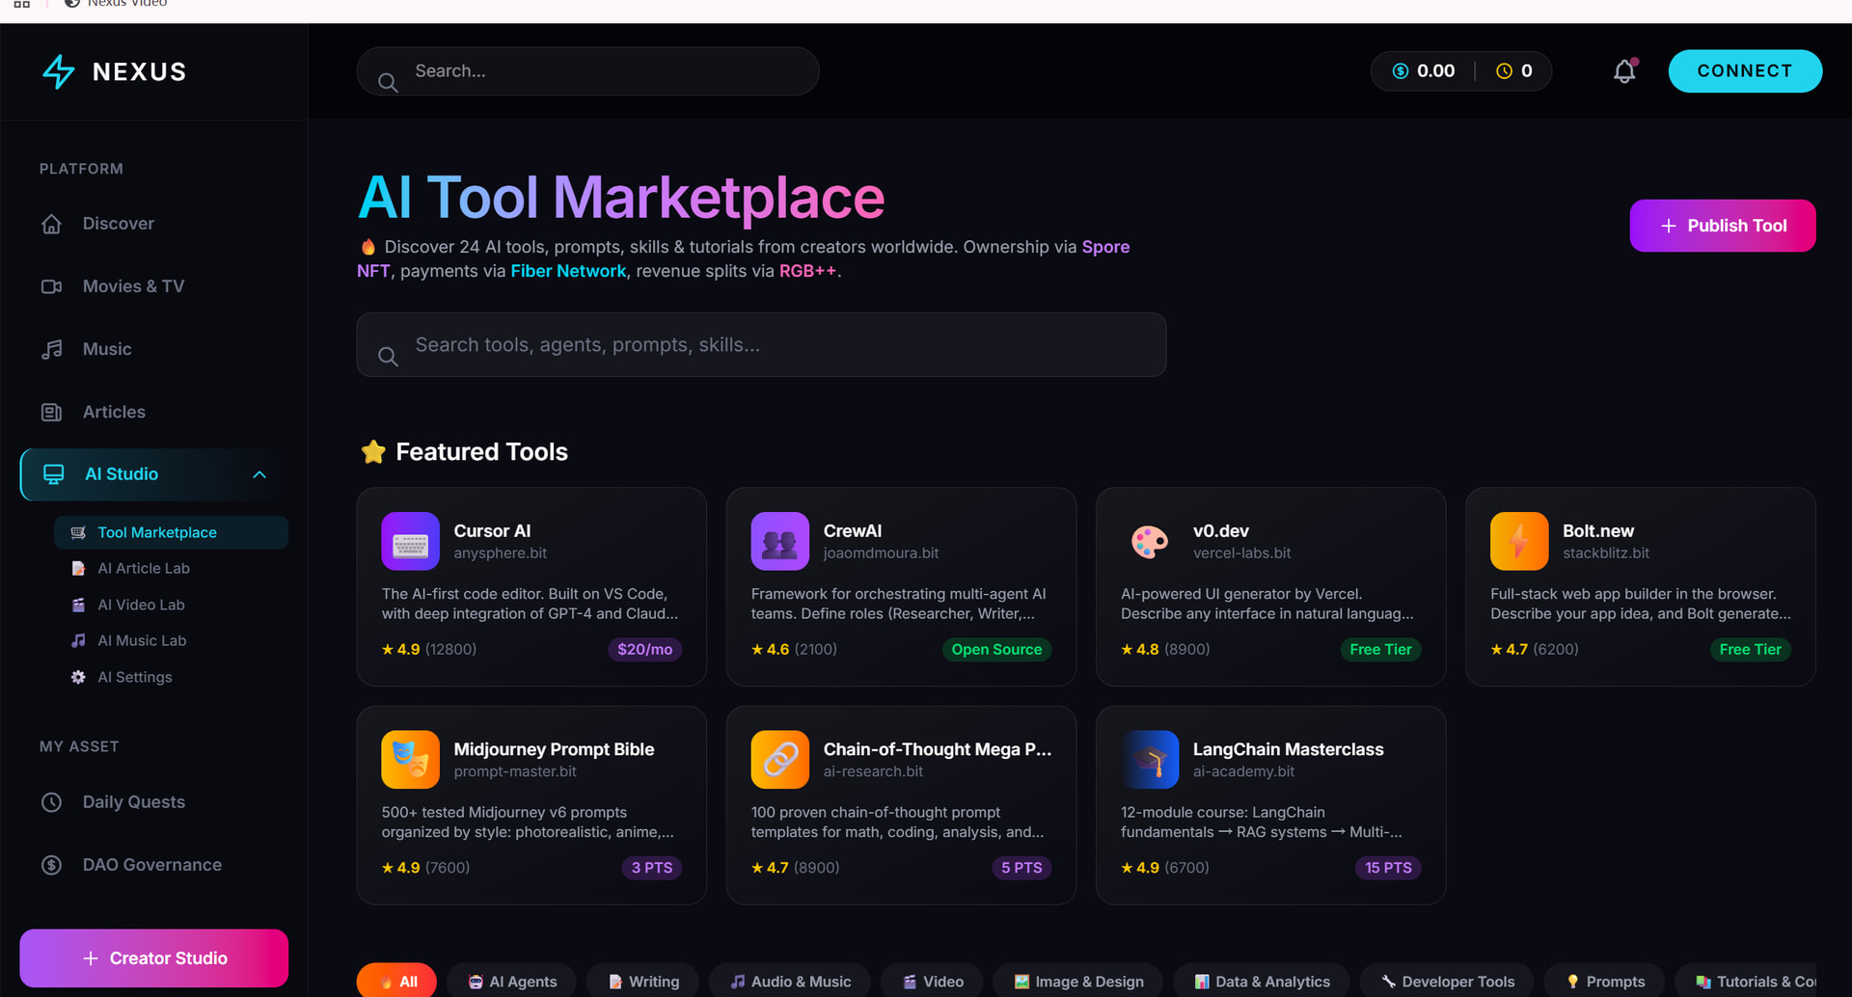Filter by AI Agents category
The image size is (1852, 997).
[512, 982]
